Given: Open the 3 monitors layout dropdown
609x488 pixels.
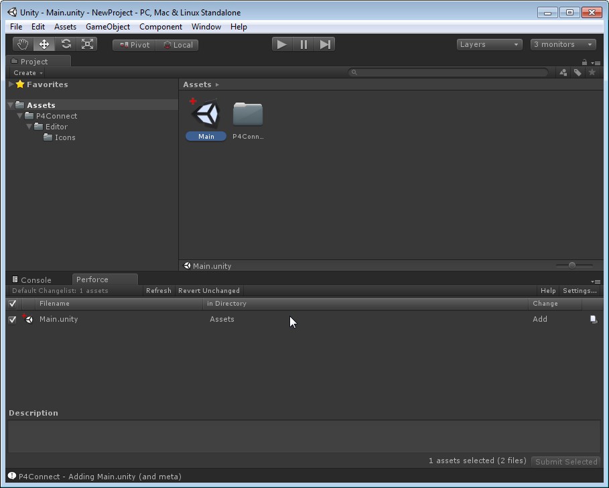Looking at the screenshot, I should pyautogui.click(x=563, y=44).
